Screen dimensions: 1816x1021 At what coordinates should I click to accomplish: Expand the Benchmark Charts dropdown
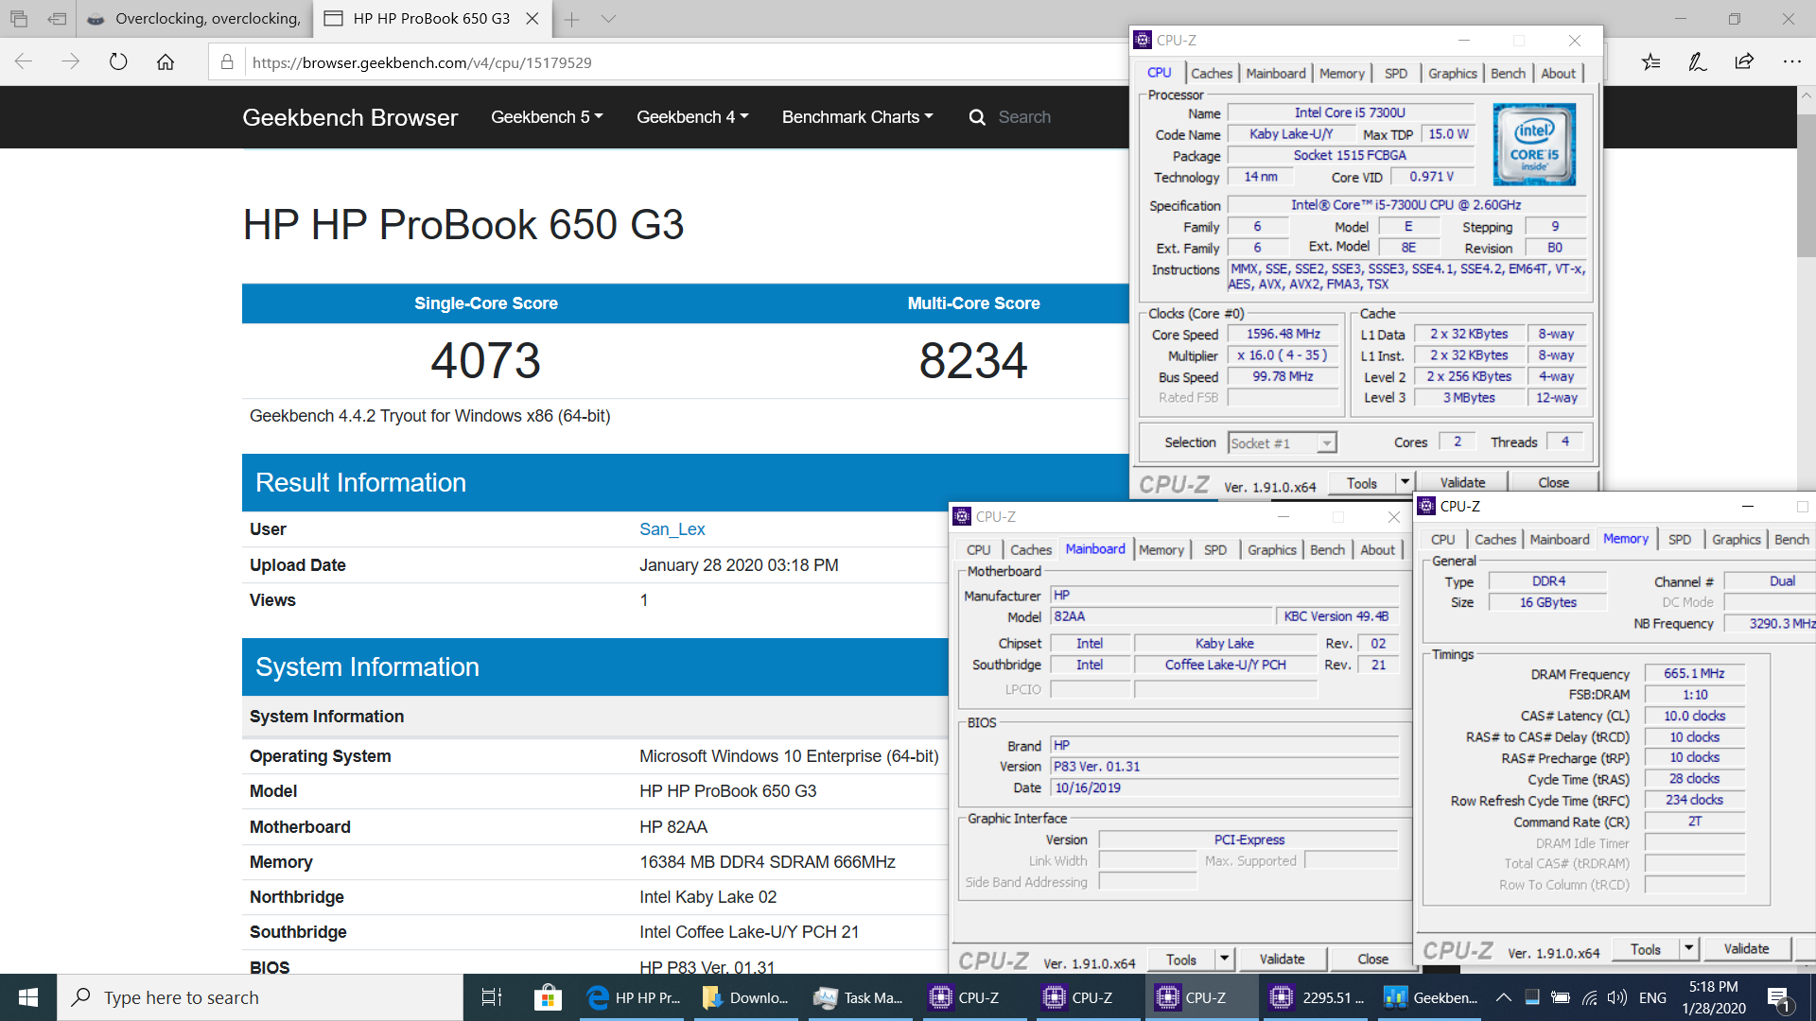click(x=857, y=117)
